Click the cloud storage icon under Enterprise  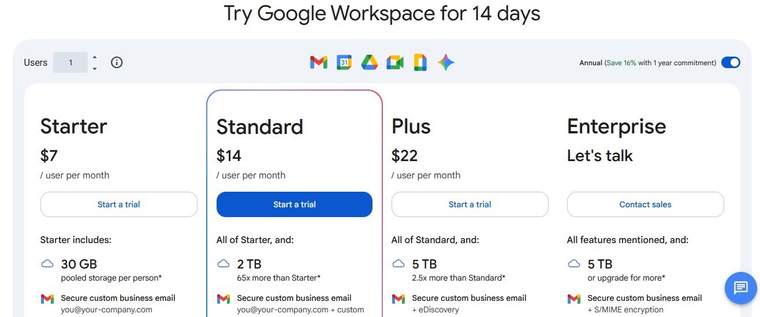point(574,264)
